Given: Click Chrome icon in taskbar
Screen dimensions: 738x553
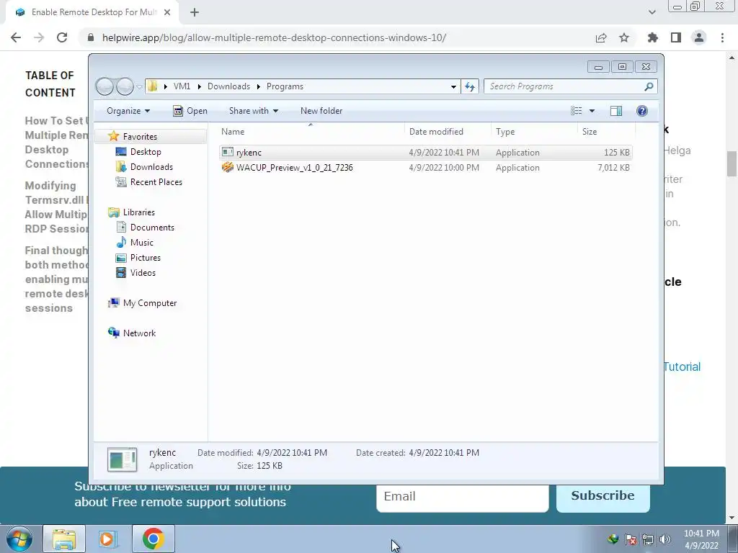Looking at the screenshot, I should pos(153,539).
